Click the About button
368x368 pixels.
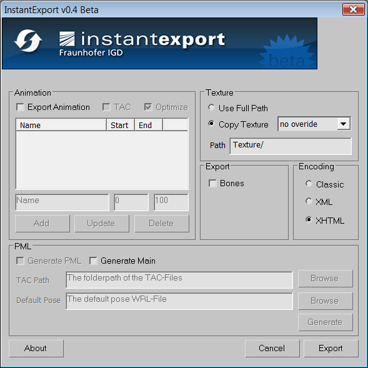(x=36, y=348)
